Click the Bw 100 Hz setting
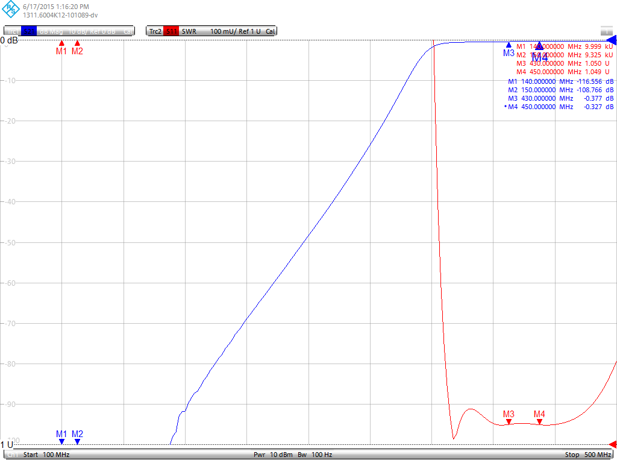Image resolution: width=617 pixels, height=463 pixels. (x=315, y=455)
